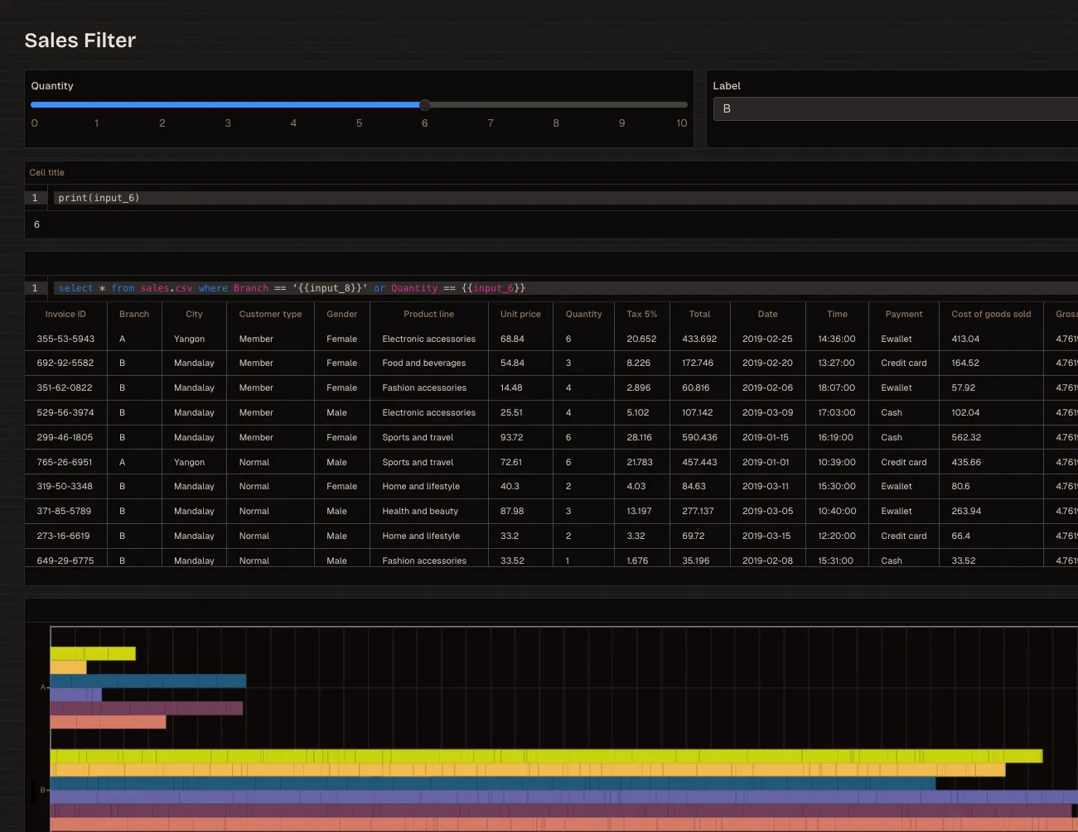
Task: Click the Quantity slider handle
Action: [x=424, y=105]
